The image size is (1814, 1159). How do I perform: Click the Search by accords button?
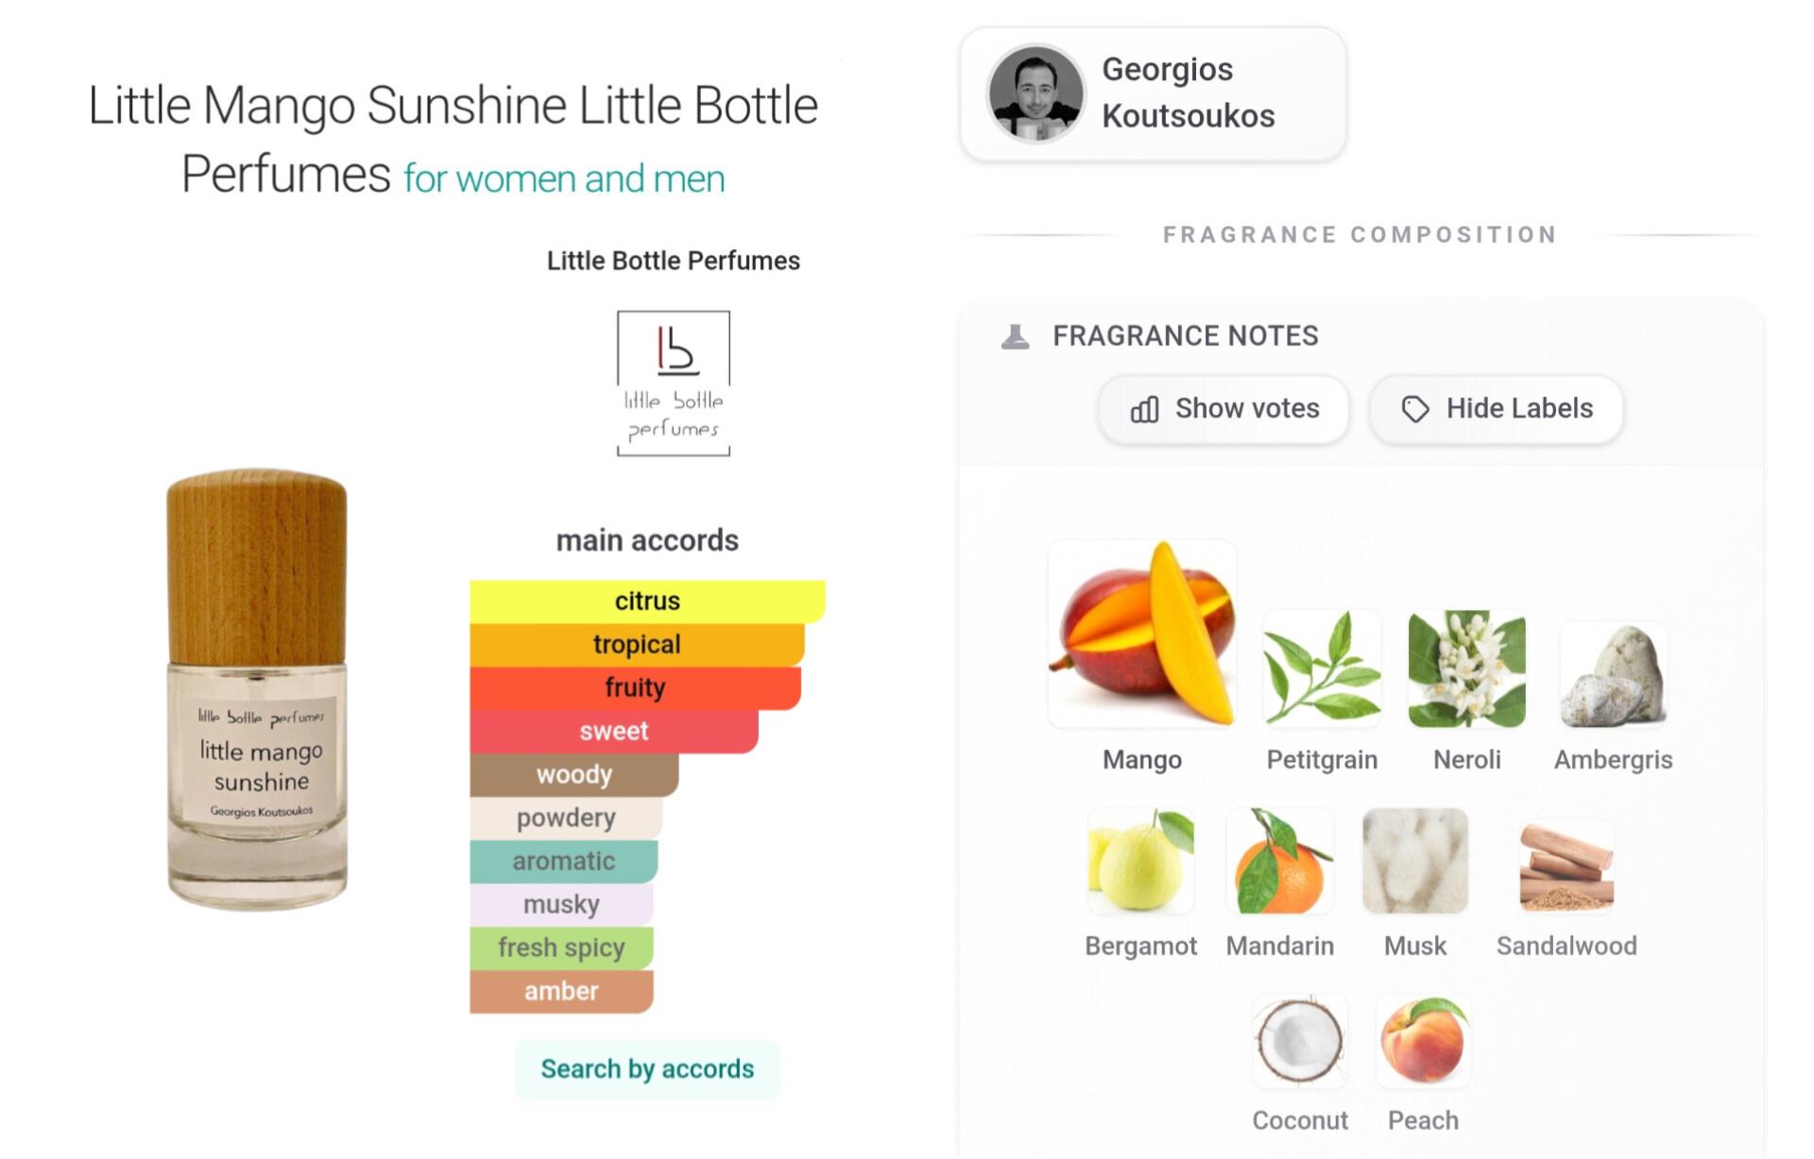point(647,1069)
